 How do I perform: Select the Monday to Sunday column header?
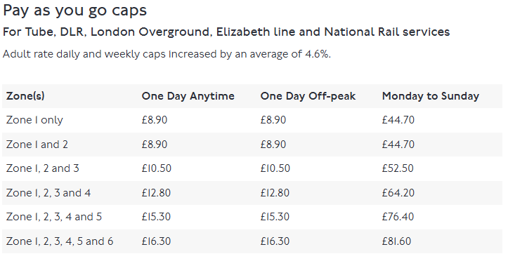pyautogui.click(x=430, y=96)
